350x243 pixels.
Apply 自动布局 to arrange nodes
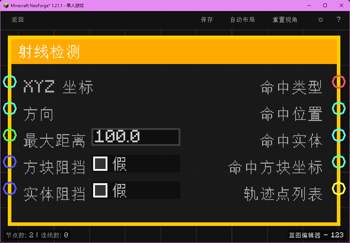tap(242, 20)
